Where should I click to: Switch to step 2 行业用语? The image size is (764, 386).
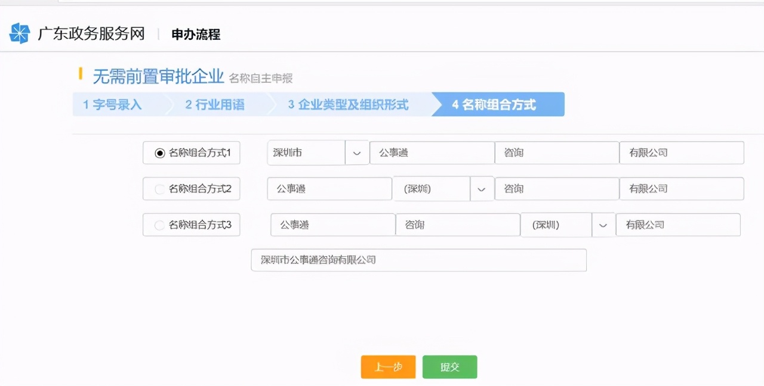[214, 105]
